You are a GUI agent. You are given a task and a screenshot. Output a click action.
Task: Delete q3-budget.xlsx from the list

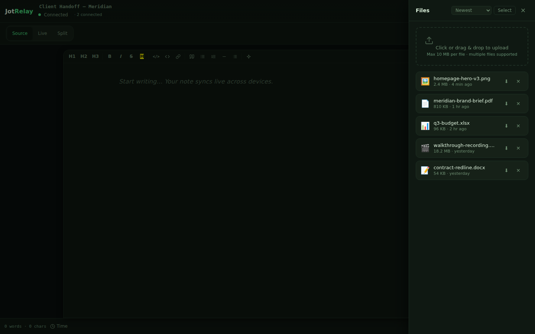click(518, 126)
